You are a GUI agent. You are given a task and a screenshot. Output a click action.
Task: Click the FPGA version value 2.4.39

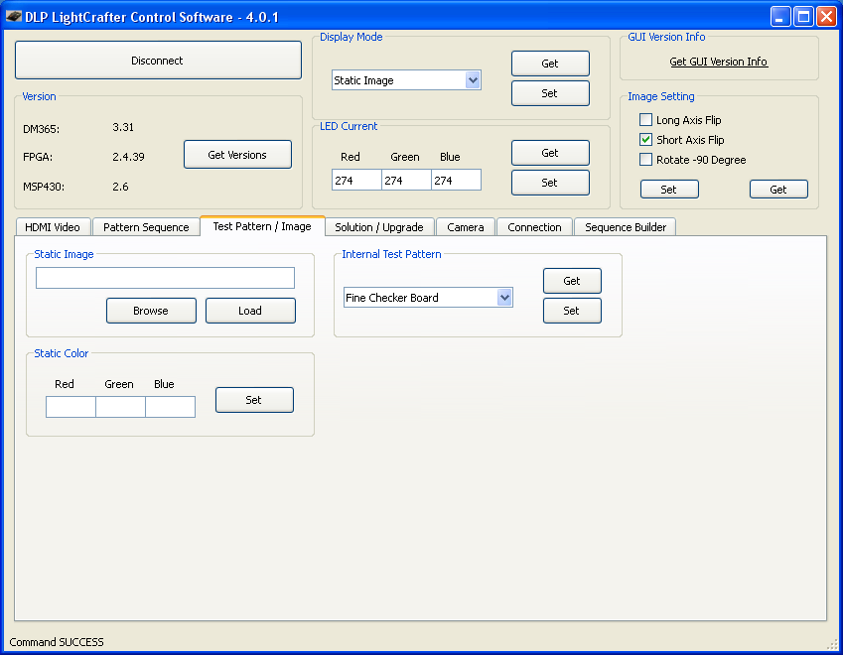[128, 157]
